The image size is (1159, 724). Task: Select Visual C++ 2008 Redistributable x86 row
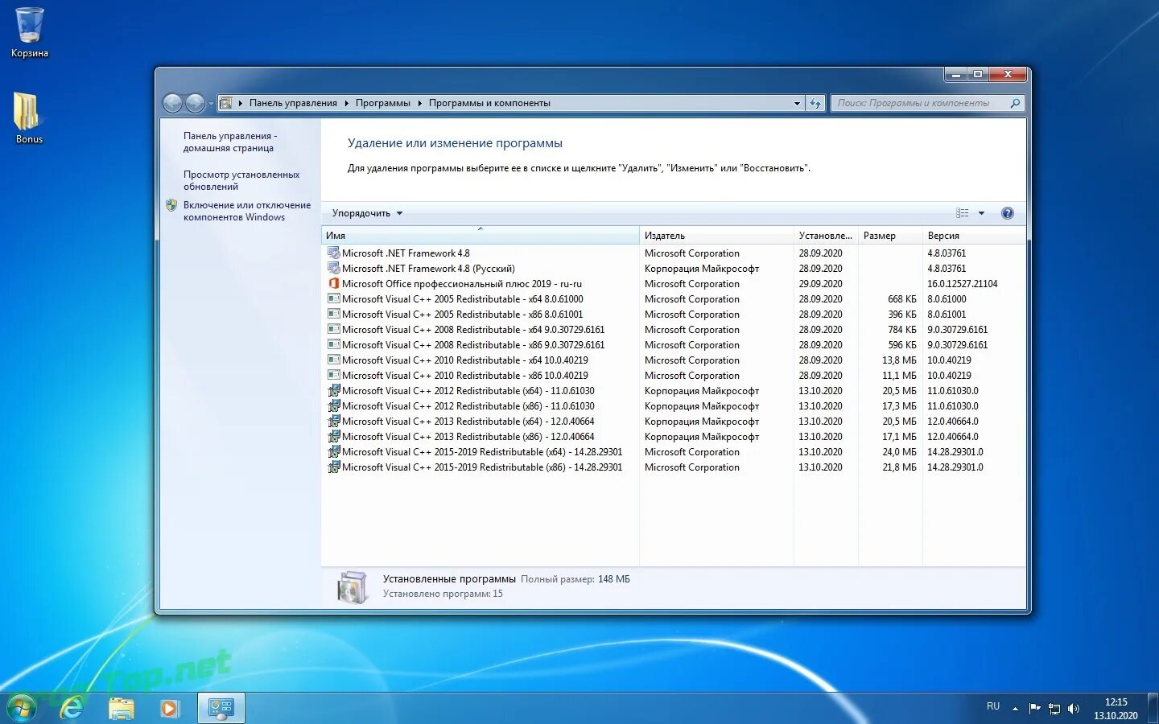pyautogui.click(x=673, y=345)
